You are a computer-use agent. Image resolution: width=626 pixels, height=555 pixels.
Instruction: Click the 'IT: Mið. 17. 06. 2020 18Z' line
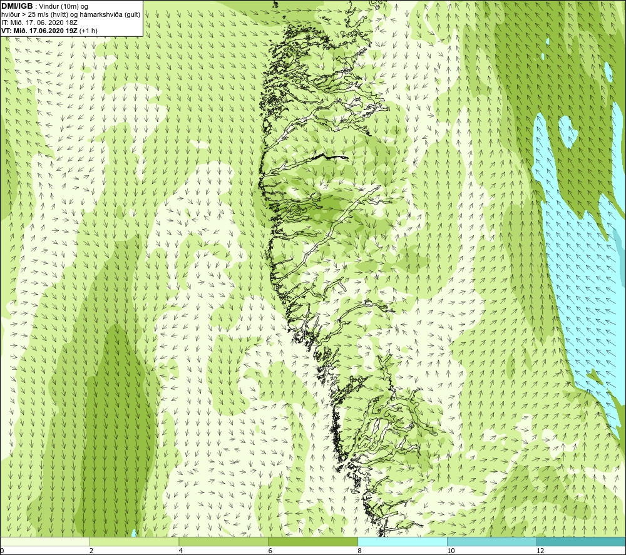point(39,23)
